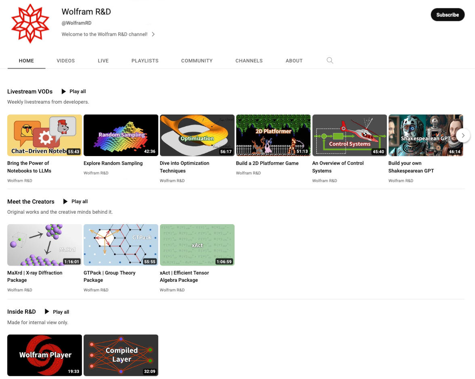Open the Shakespearean GPT video thumbnail

tap(426, 135)
